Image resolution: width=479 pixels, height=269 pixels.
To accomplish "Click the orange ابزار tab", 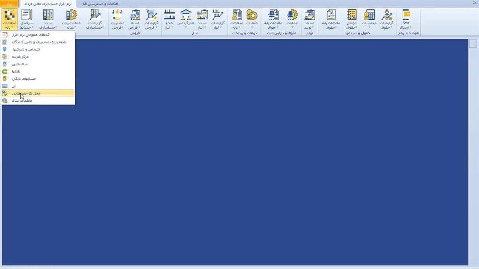I will tap(10, 4).
